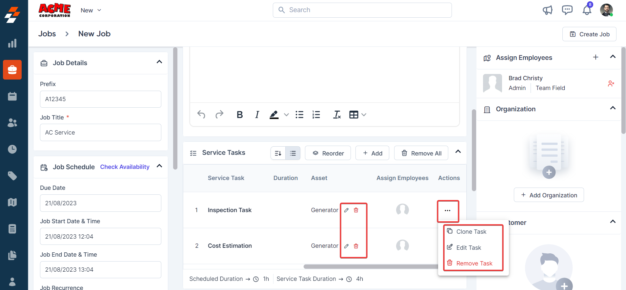Clear text formatting
The width and height of the screenshot is (626, 290).
(x=337, y=115)
